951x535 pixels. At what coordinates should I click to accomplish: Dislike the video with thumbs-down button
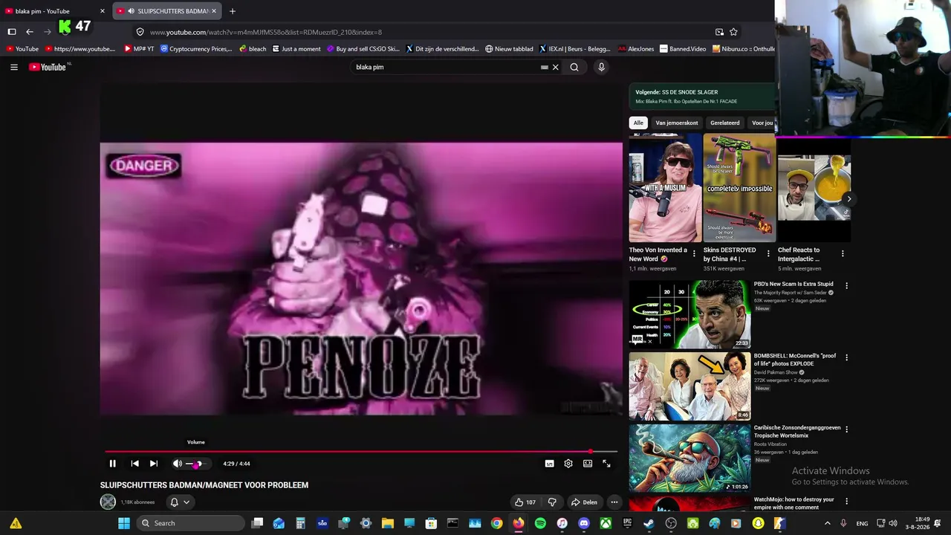pos(552,502)
